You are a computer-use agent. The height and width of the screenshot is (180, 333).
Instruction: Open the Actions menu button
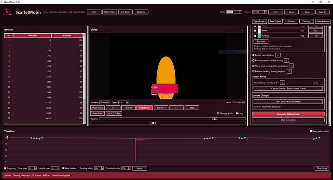tap(291, 21)
